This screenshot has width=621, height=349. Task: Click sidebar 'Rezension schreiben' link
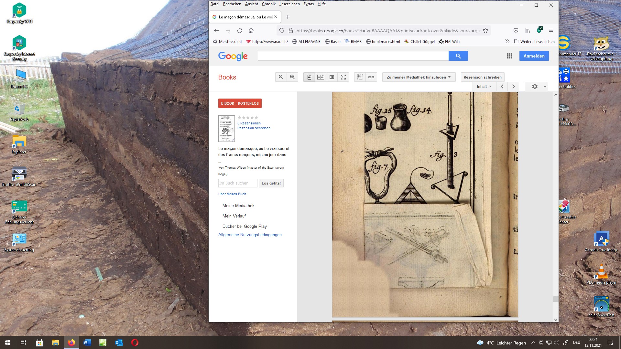tap(254, 128)
